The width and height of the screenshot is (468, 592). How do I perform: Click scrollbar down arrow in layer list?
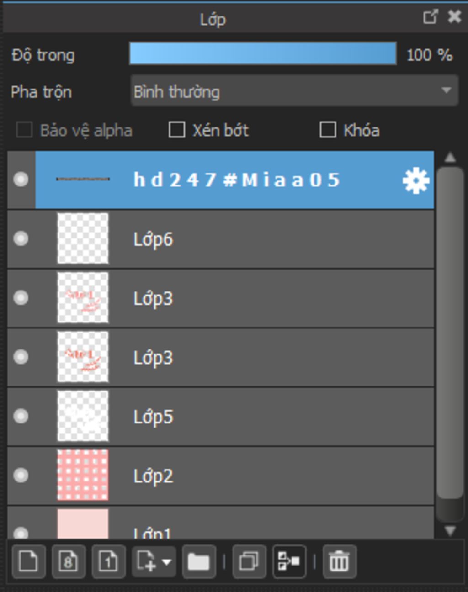[450, 531]
